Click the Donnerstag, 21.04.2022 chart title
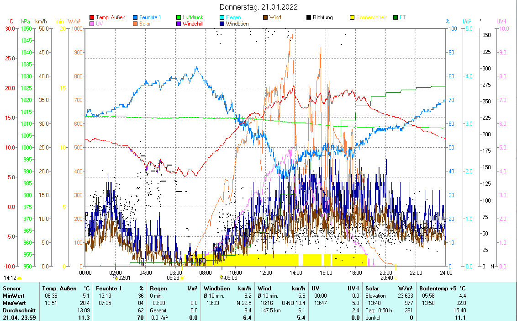 [x=258, y=7]
